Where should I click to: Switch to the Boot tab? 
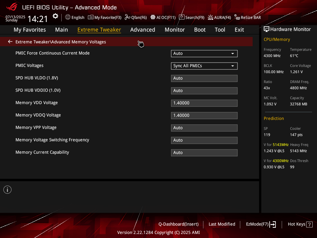tap(200, 30)
